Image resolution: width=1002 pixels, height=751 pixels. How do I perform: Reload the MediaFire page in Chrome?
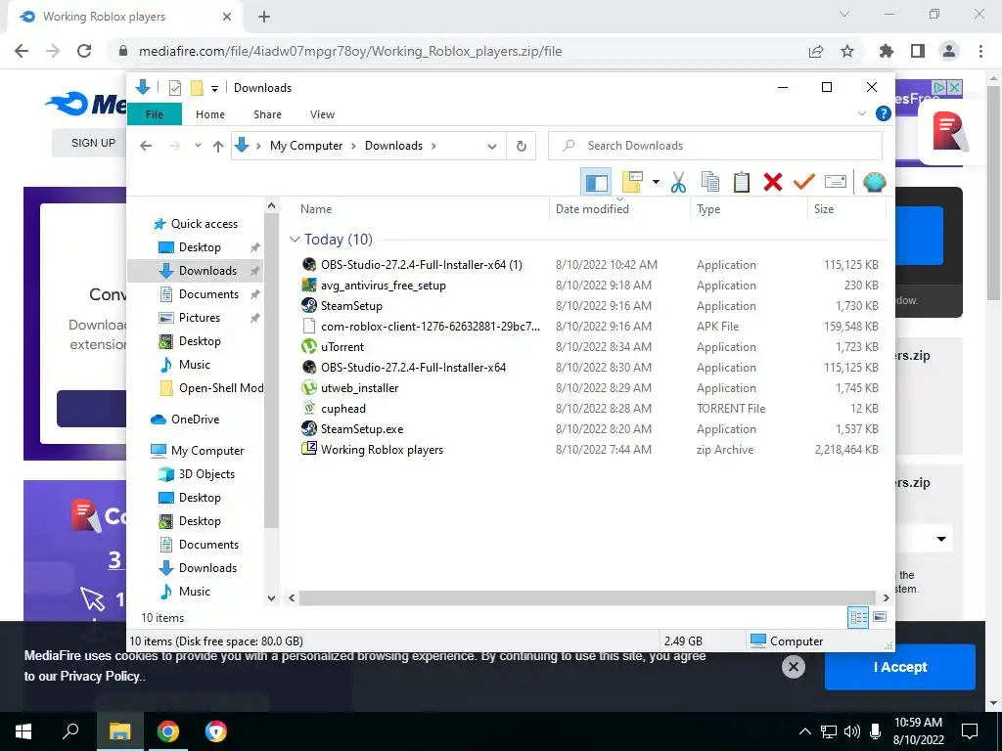pos(84,51)
